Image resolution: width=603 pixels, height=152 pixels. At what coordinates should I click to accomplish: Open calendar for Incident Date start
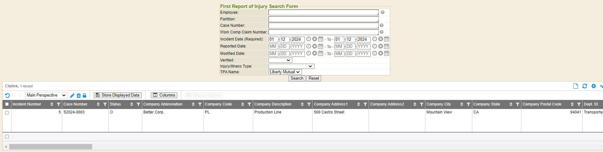coord(320,39)
